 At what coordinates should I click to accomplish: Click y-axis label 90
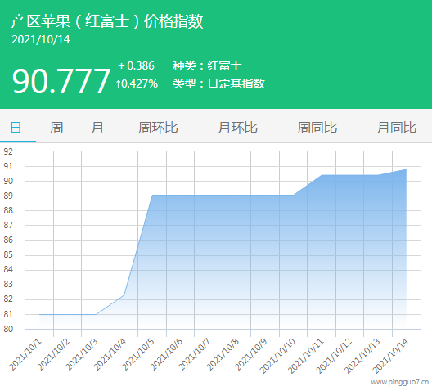coord(8,181)
